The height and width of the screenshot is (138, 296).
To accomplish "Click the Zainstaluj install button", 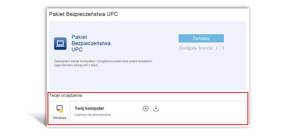I will [x=201, y=38].
